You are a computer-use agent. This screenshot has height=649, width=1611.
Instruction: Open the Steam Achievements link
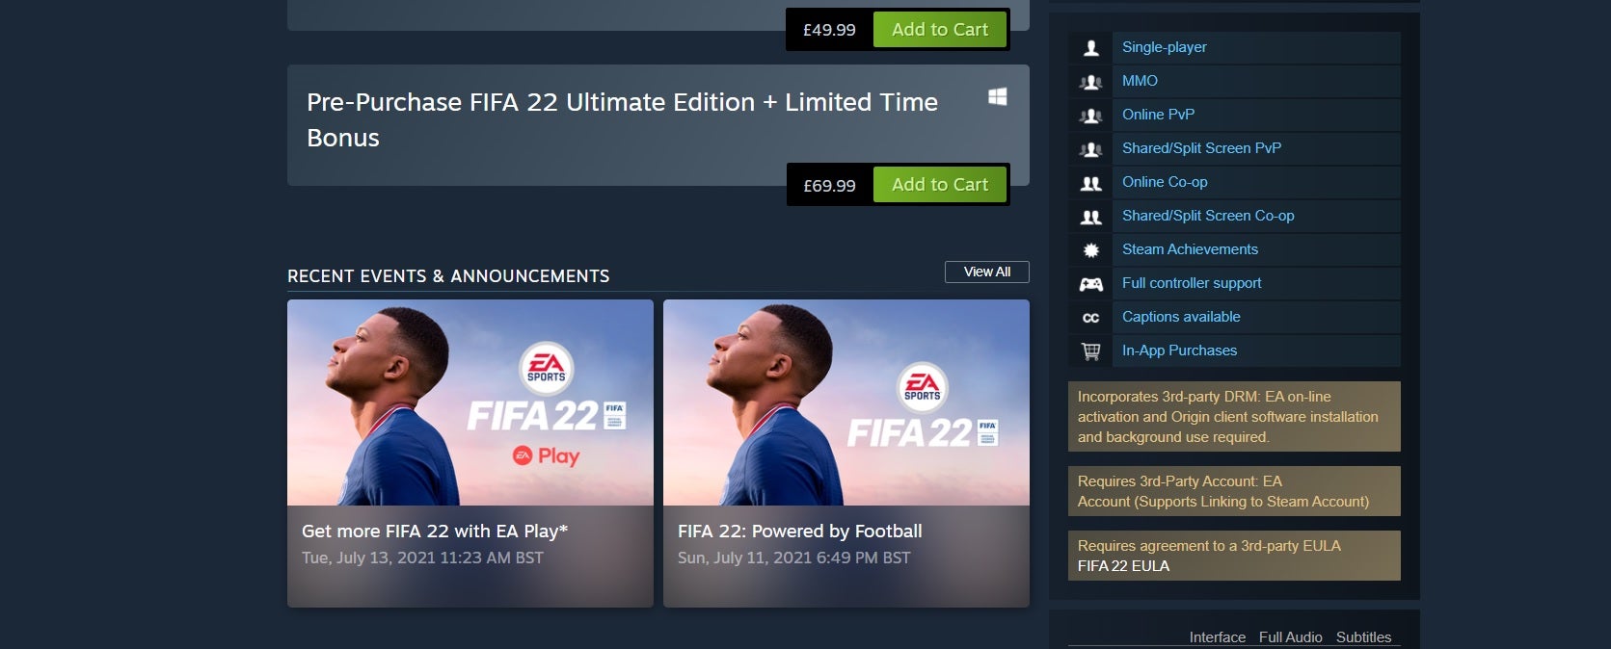(x=1190, y=249)
